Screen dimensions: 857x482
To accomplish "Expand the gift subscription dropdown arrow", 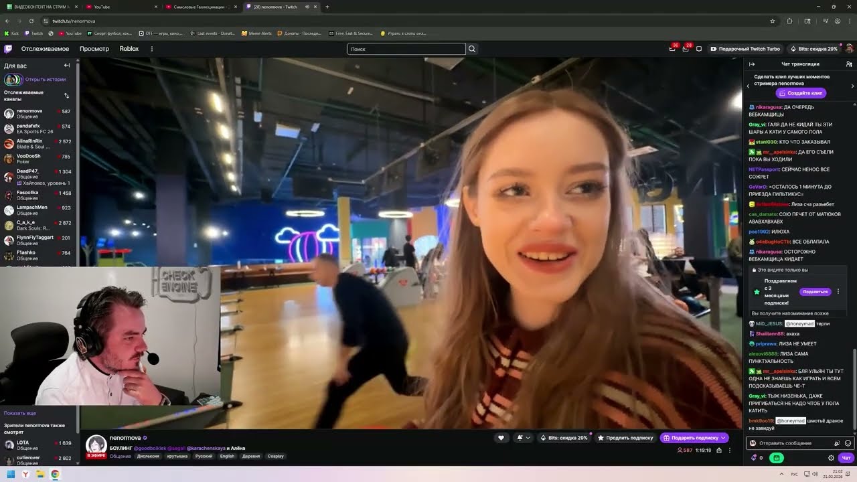I will click(723, 438).
